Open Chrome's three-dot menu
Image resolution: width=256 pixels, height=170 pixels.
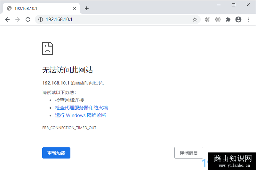(249, 19)
